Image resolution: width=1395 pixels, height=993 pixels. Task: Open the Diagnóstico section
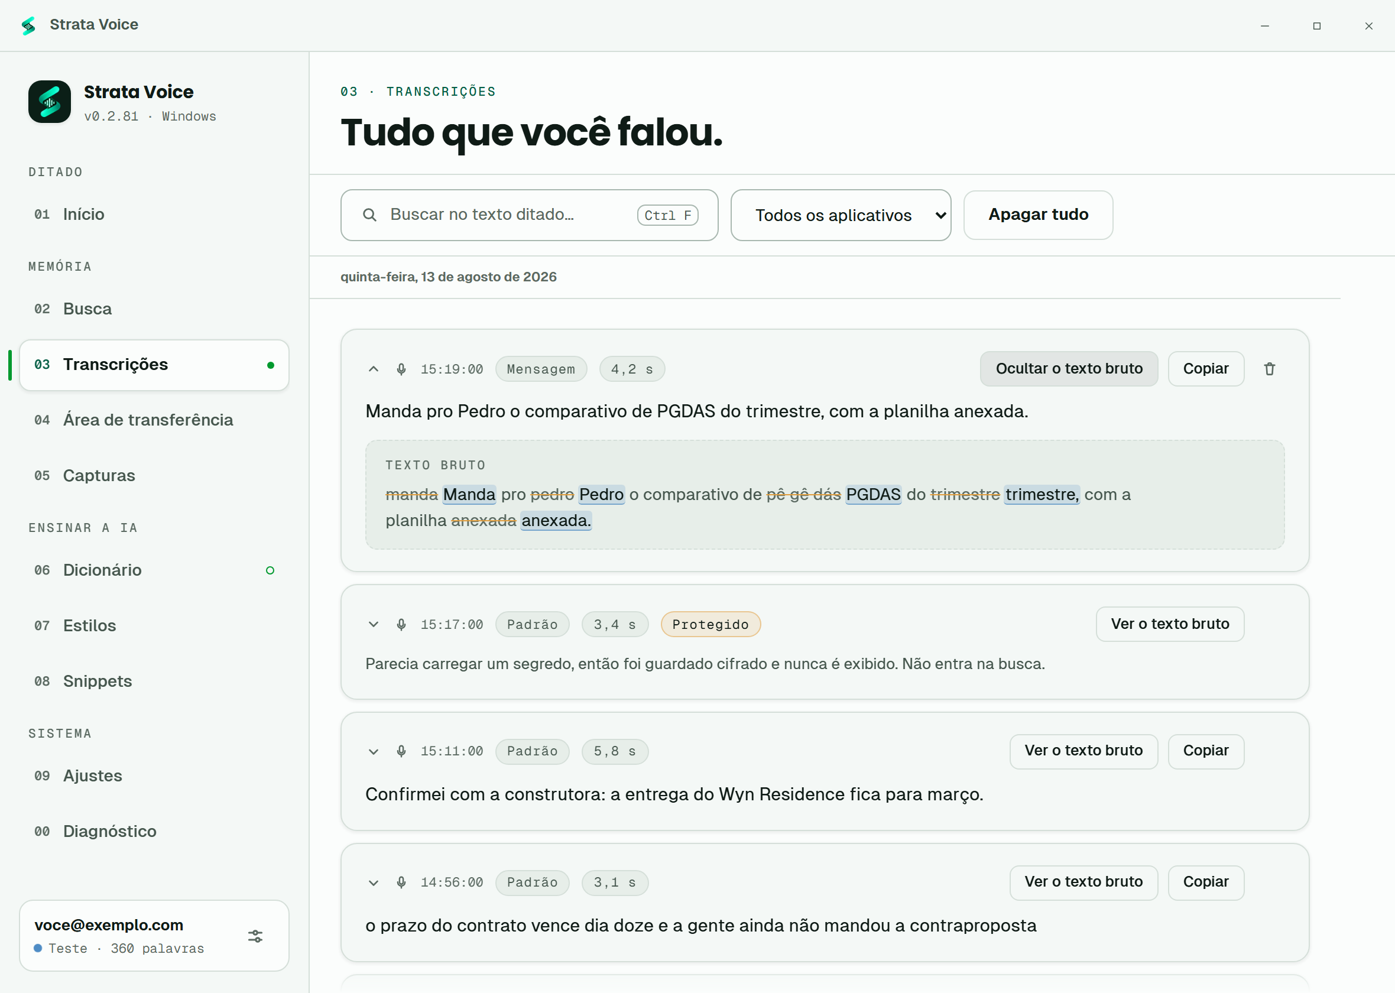(154, 832)
